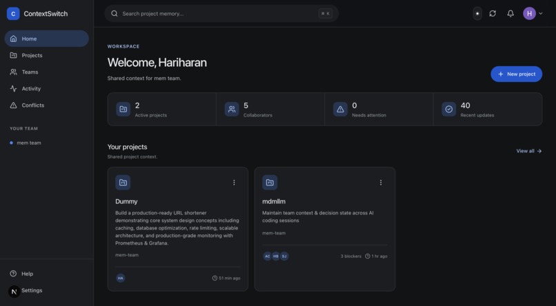This screenshot has width=556, height=306.
Task: Toggle the light/dark theme switch
Action: point(477,14)
